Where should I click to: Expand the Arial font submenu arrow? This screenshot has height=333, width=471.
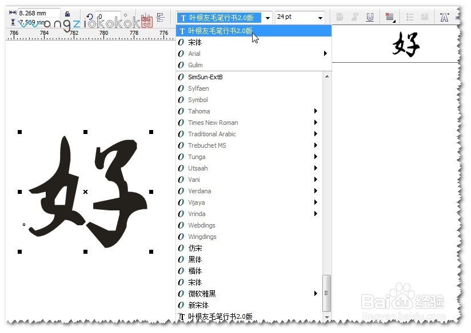pyautogui.click(x=326, y=54)
